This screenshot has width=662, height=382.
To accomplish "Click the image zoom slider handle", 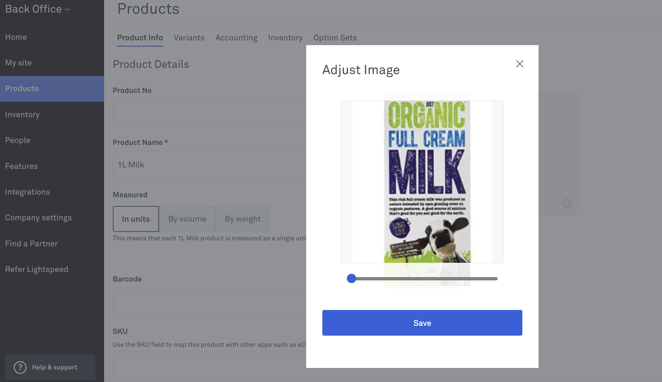I will pos(352,279).
